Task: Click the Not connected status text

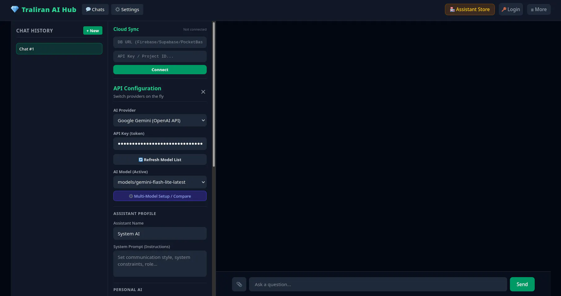Action: point(195,29)
